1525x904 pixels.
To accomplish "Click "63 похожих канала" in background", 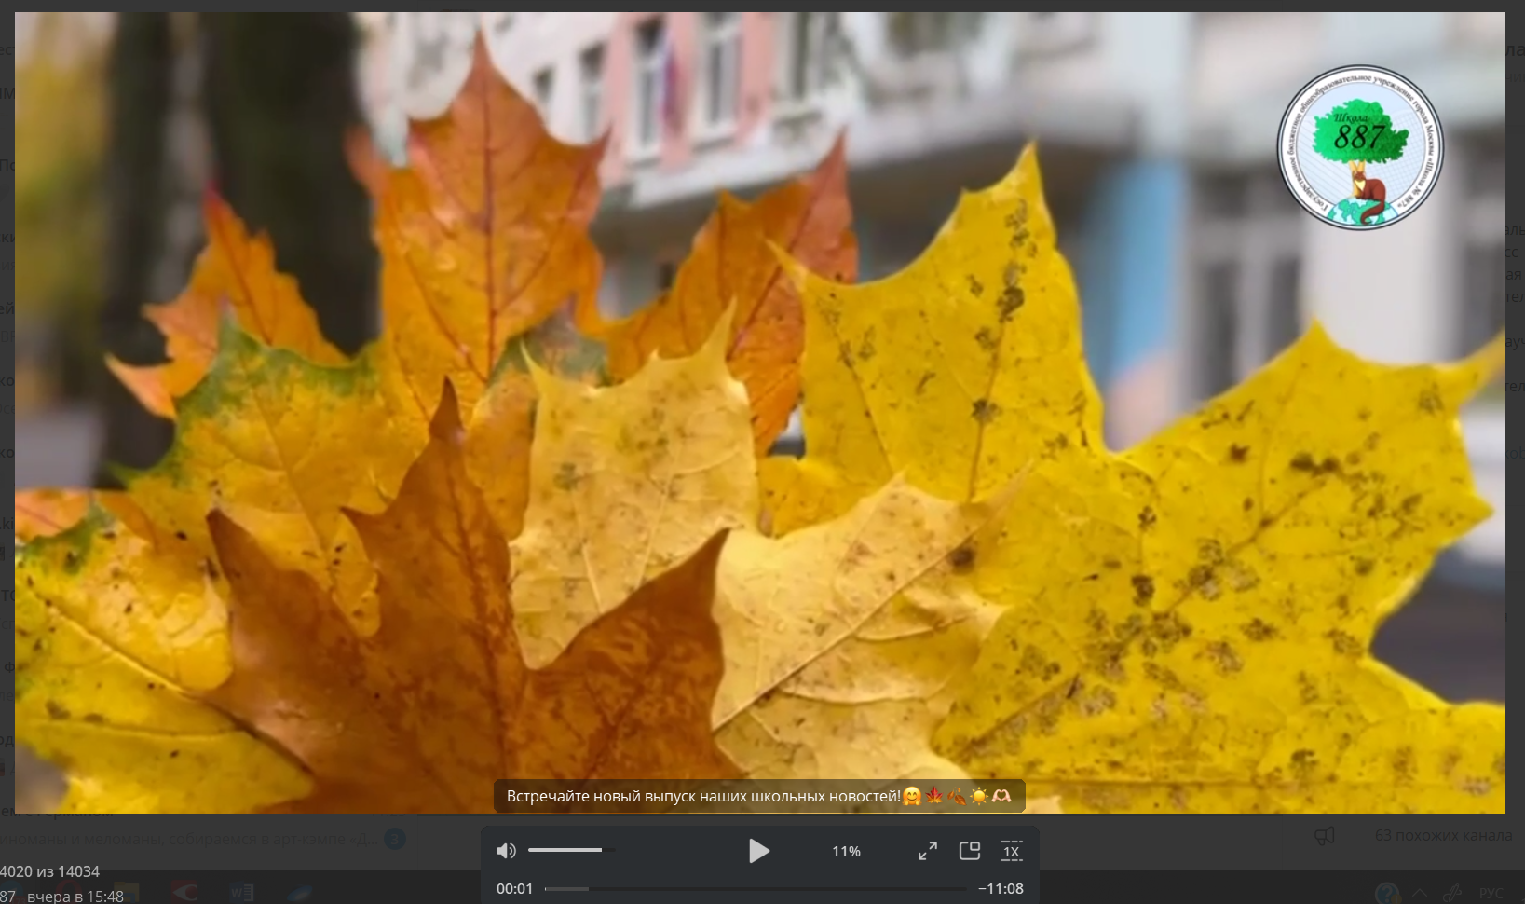I will point(1443,835).
